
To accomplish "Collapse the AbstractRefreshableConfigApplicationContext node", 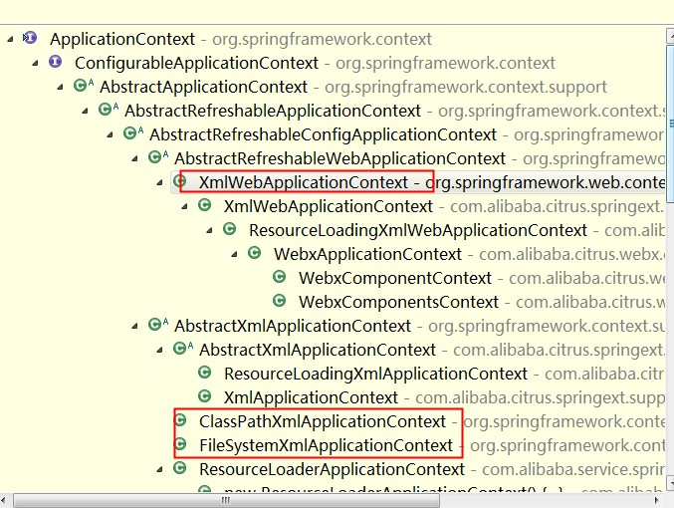I will [111, 135].
